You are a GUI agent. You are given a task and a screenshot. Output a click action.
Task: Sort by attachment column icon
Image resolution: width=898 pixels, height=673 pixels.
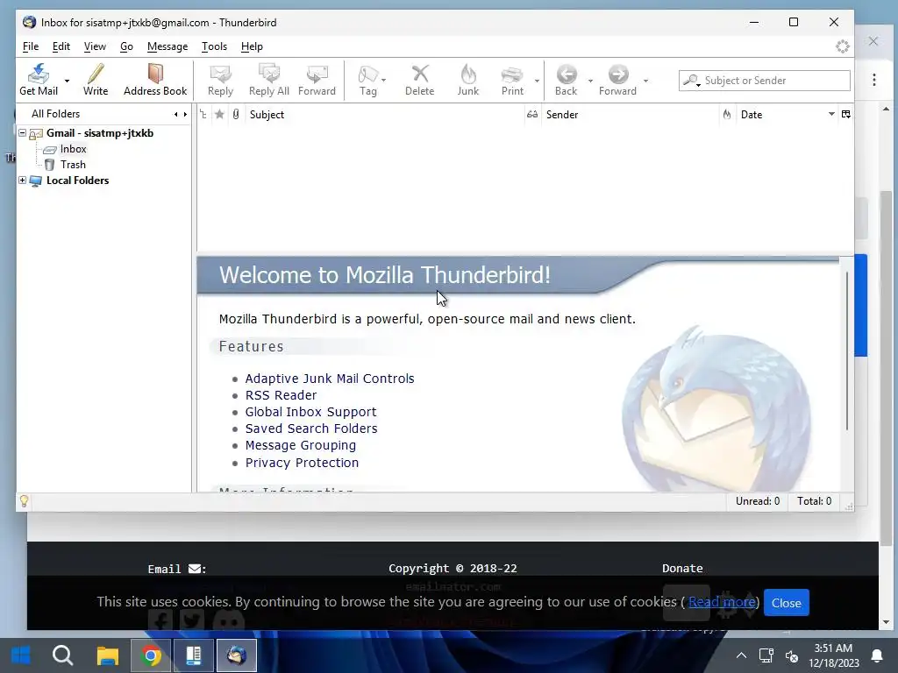tap(236, 115)
